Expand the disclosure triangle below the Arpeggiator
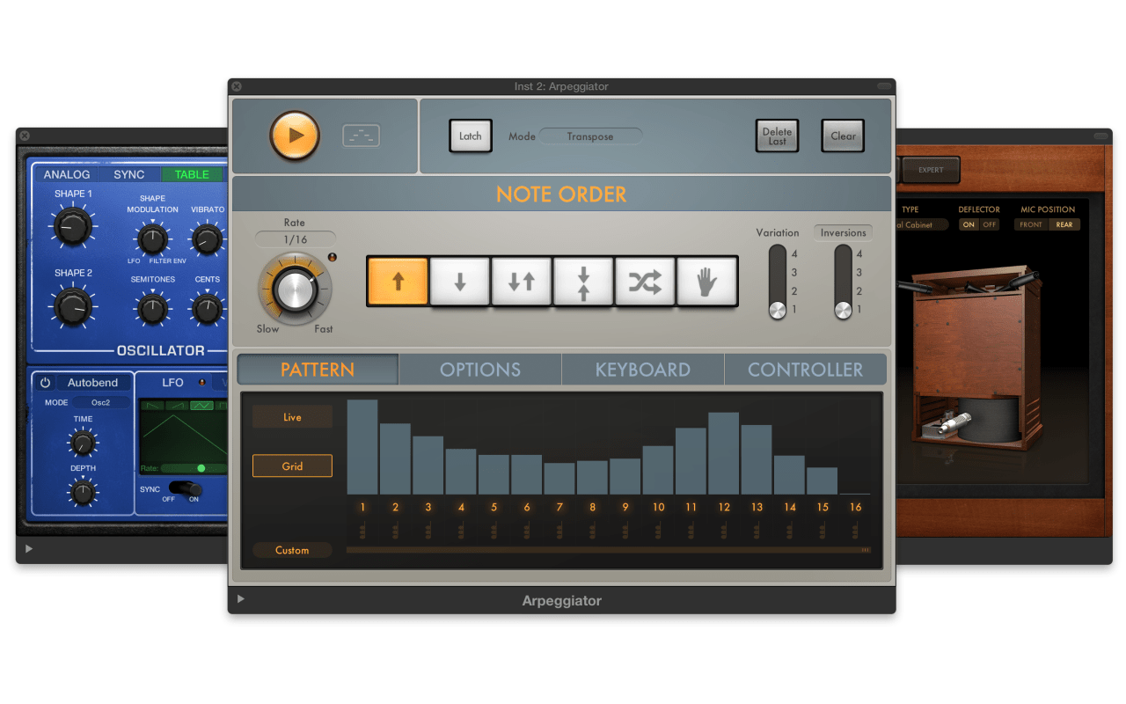Image resolution: width=1126 pixels, height=704 pixels. (239, 600)
